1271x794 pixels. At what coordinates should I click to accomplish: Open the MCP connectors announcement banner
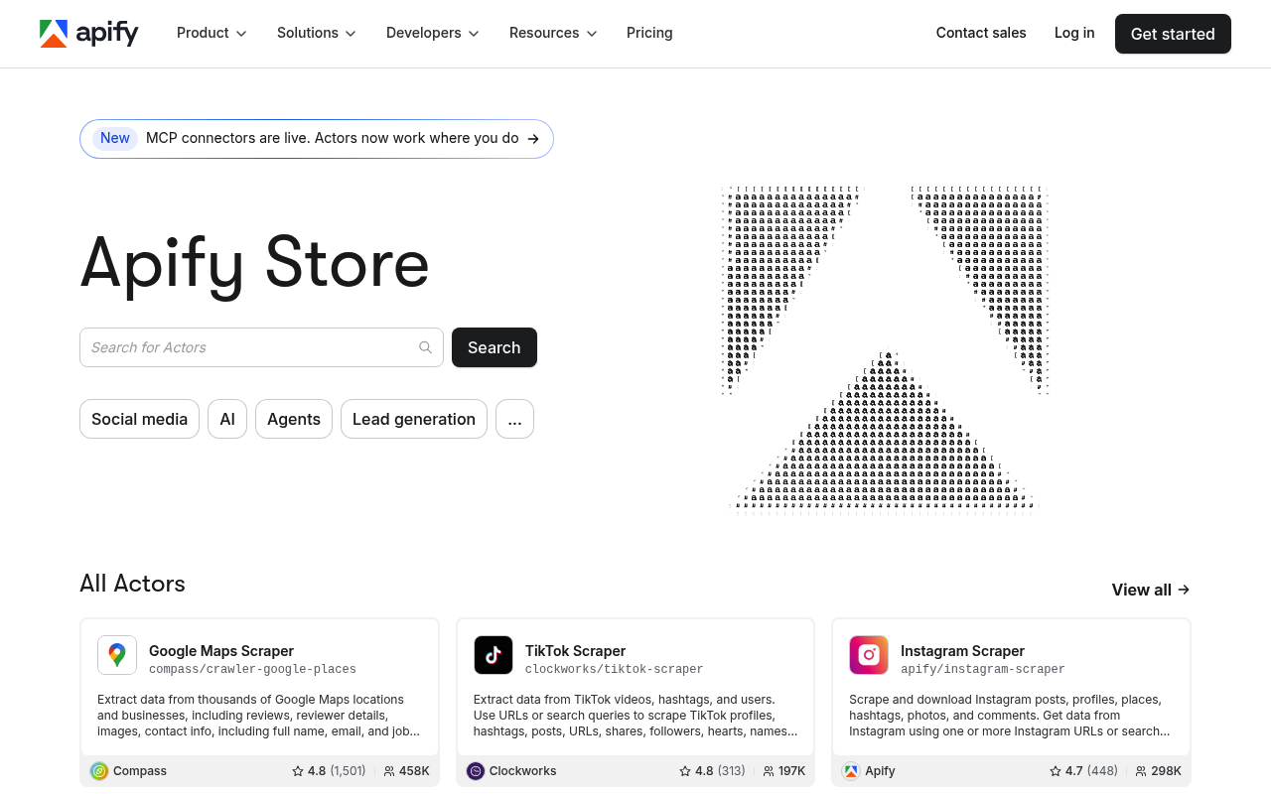tap(317, 139)
